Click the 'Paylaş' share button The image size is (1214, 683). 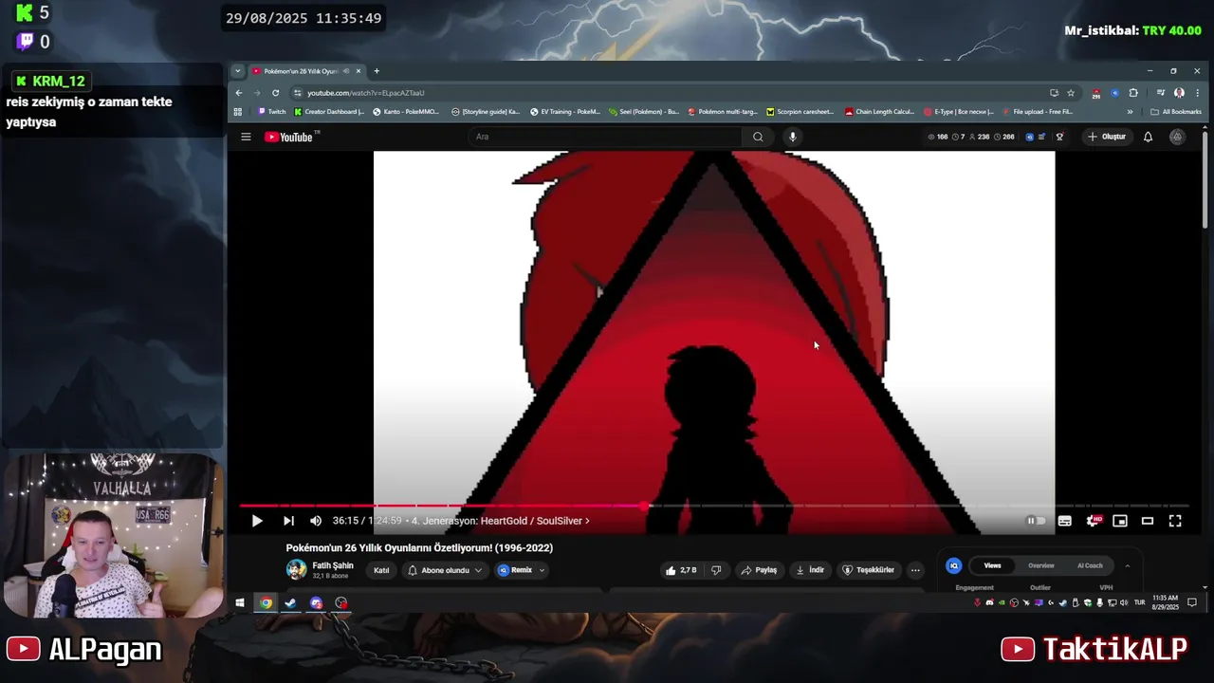759,570
